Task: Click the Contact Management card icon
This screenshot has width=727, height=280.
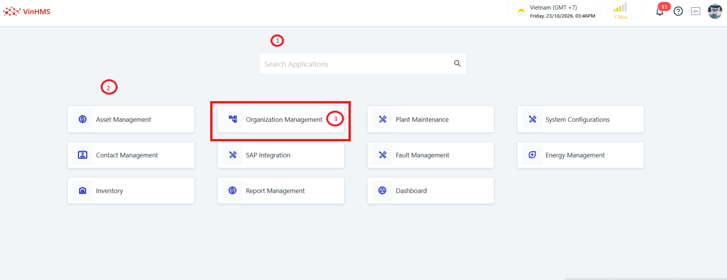Action: 83,155
